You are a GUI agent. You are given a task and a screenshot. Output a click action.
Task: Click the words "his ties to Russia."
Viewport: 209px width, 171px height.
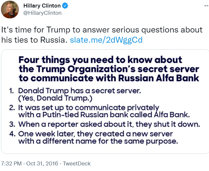[34, 40]
